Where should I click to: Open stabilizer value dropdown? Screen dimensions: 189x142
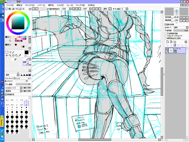[127, 9]
